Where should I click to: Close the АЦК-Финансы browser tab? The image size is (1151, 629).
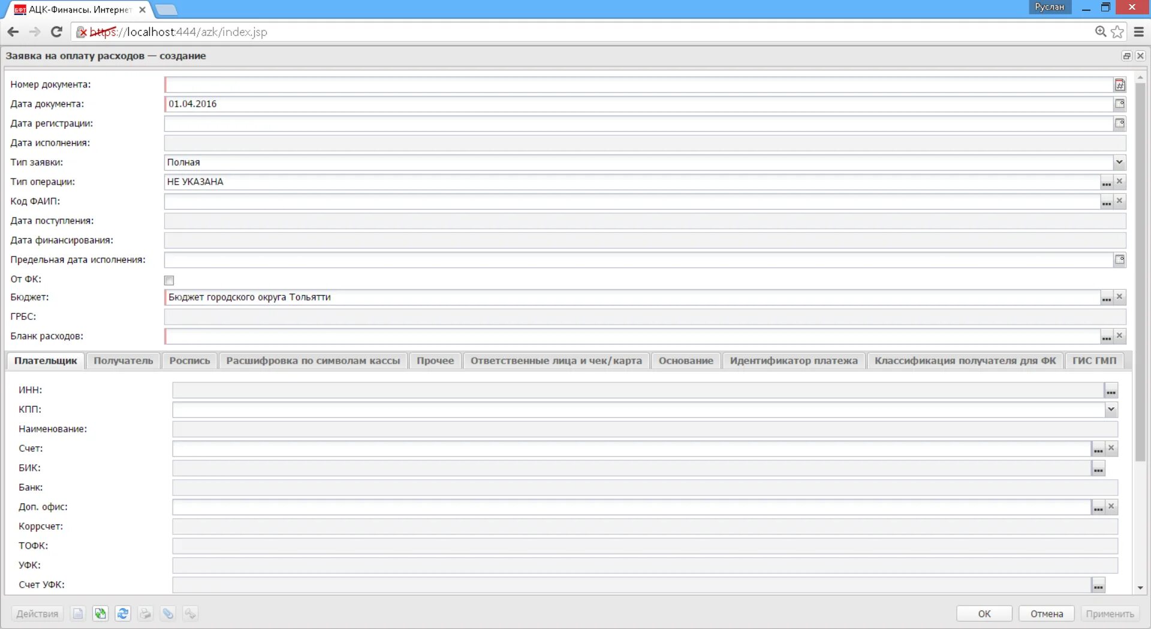coord(142,10)
